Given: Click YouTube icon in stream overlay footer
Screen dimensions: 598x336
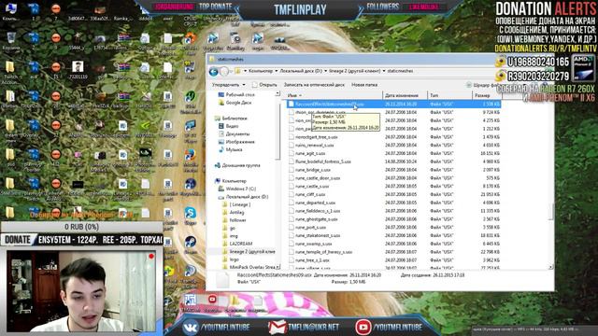Looking at the screenshot, I should (x=363, y=327).
